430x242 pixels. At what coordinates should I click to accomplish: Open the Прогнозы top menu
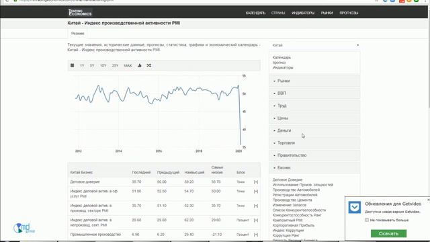pyautogui.click(x=349, y=13)
